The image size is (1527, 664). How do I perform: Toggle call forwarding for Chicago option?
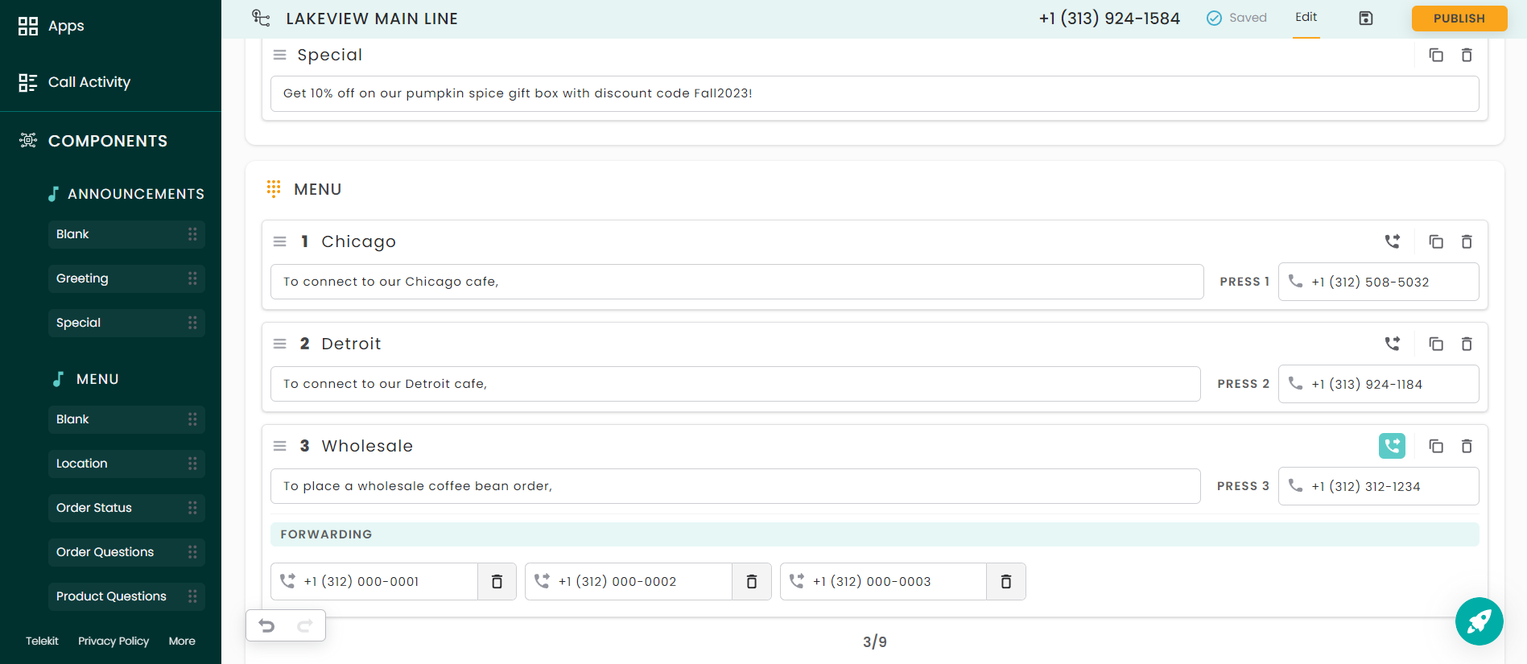click(1393, 241)
